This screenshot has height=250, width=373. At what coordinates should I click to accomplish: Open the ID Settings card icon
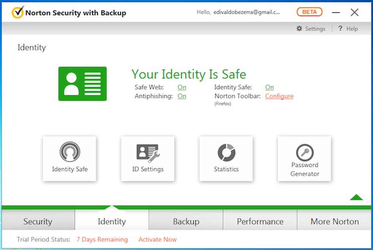coord(148,153)
